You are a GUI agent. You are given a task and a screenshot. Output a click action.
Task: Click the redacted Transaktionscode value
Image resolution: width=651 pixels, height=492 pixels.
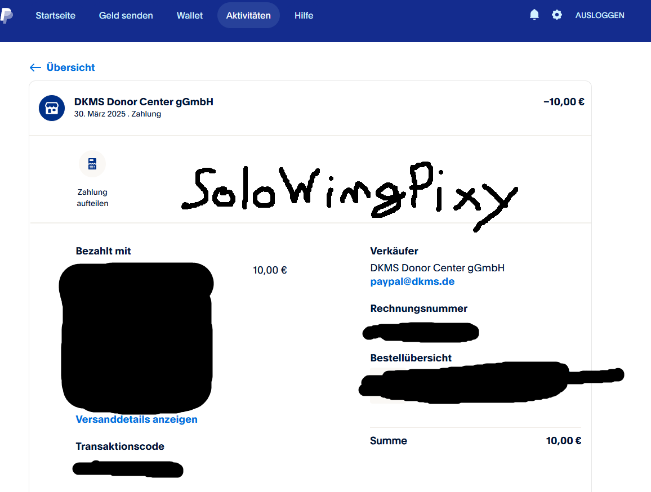[x=128, y=469]
